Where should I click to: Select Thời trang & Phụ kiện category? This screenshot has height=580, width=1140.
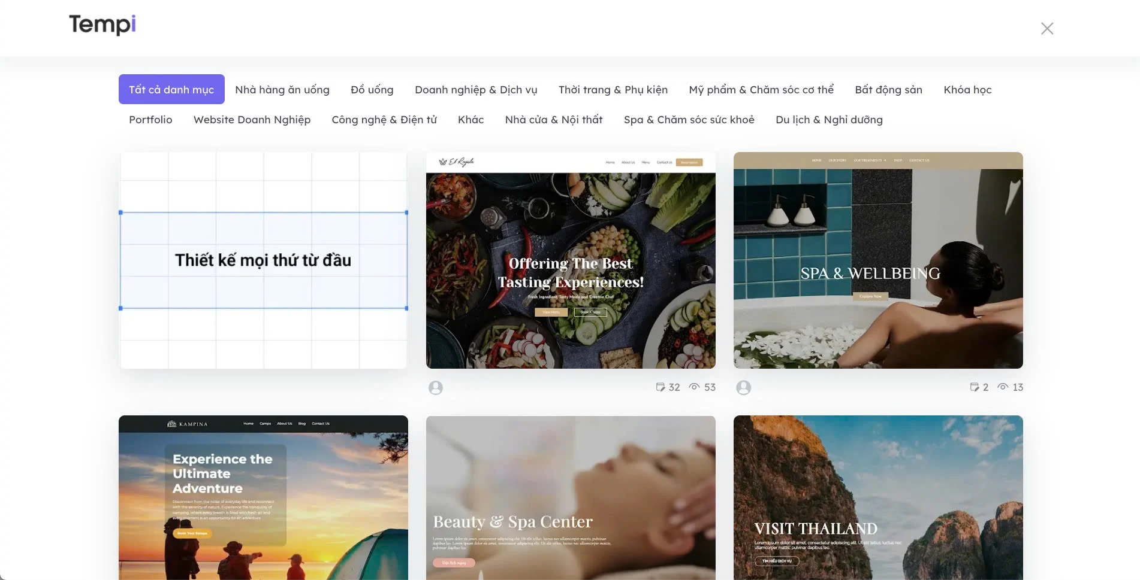point(613,89)
